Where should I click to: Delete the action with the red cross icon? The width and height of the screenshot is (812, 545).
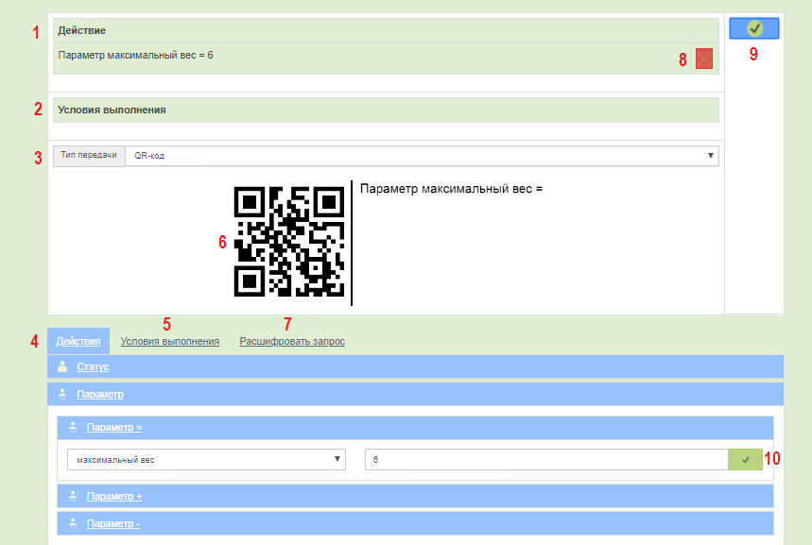coord(704,59)
